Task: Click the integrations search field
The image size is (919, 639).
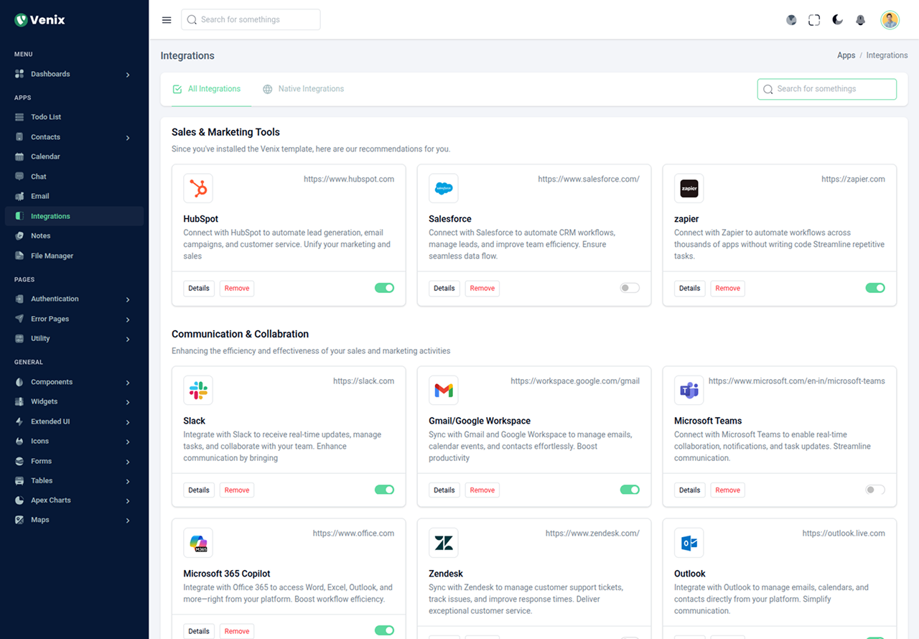Action: pyautogui.click(x=826, y=89)
